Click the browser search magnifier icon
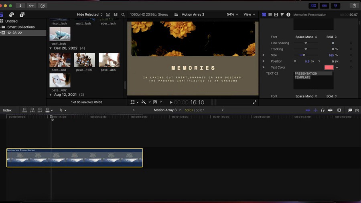The height and width of the screenshot is (203, 361). pos(123,14)
